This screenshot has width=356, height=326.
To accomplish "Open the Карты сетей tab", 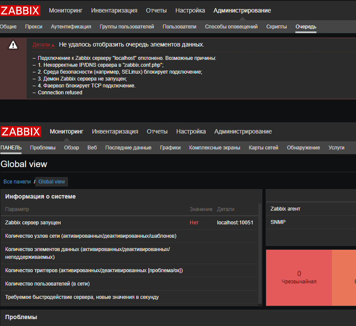I will point(264,148).
